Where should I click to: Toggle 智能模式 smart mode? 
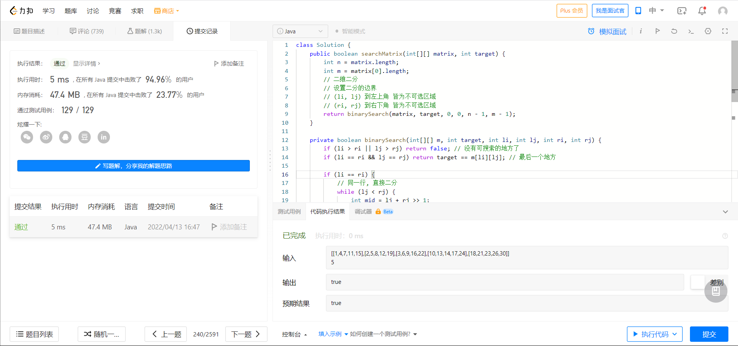tap(350, 31)
